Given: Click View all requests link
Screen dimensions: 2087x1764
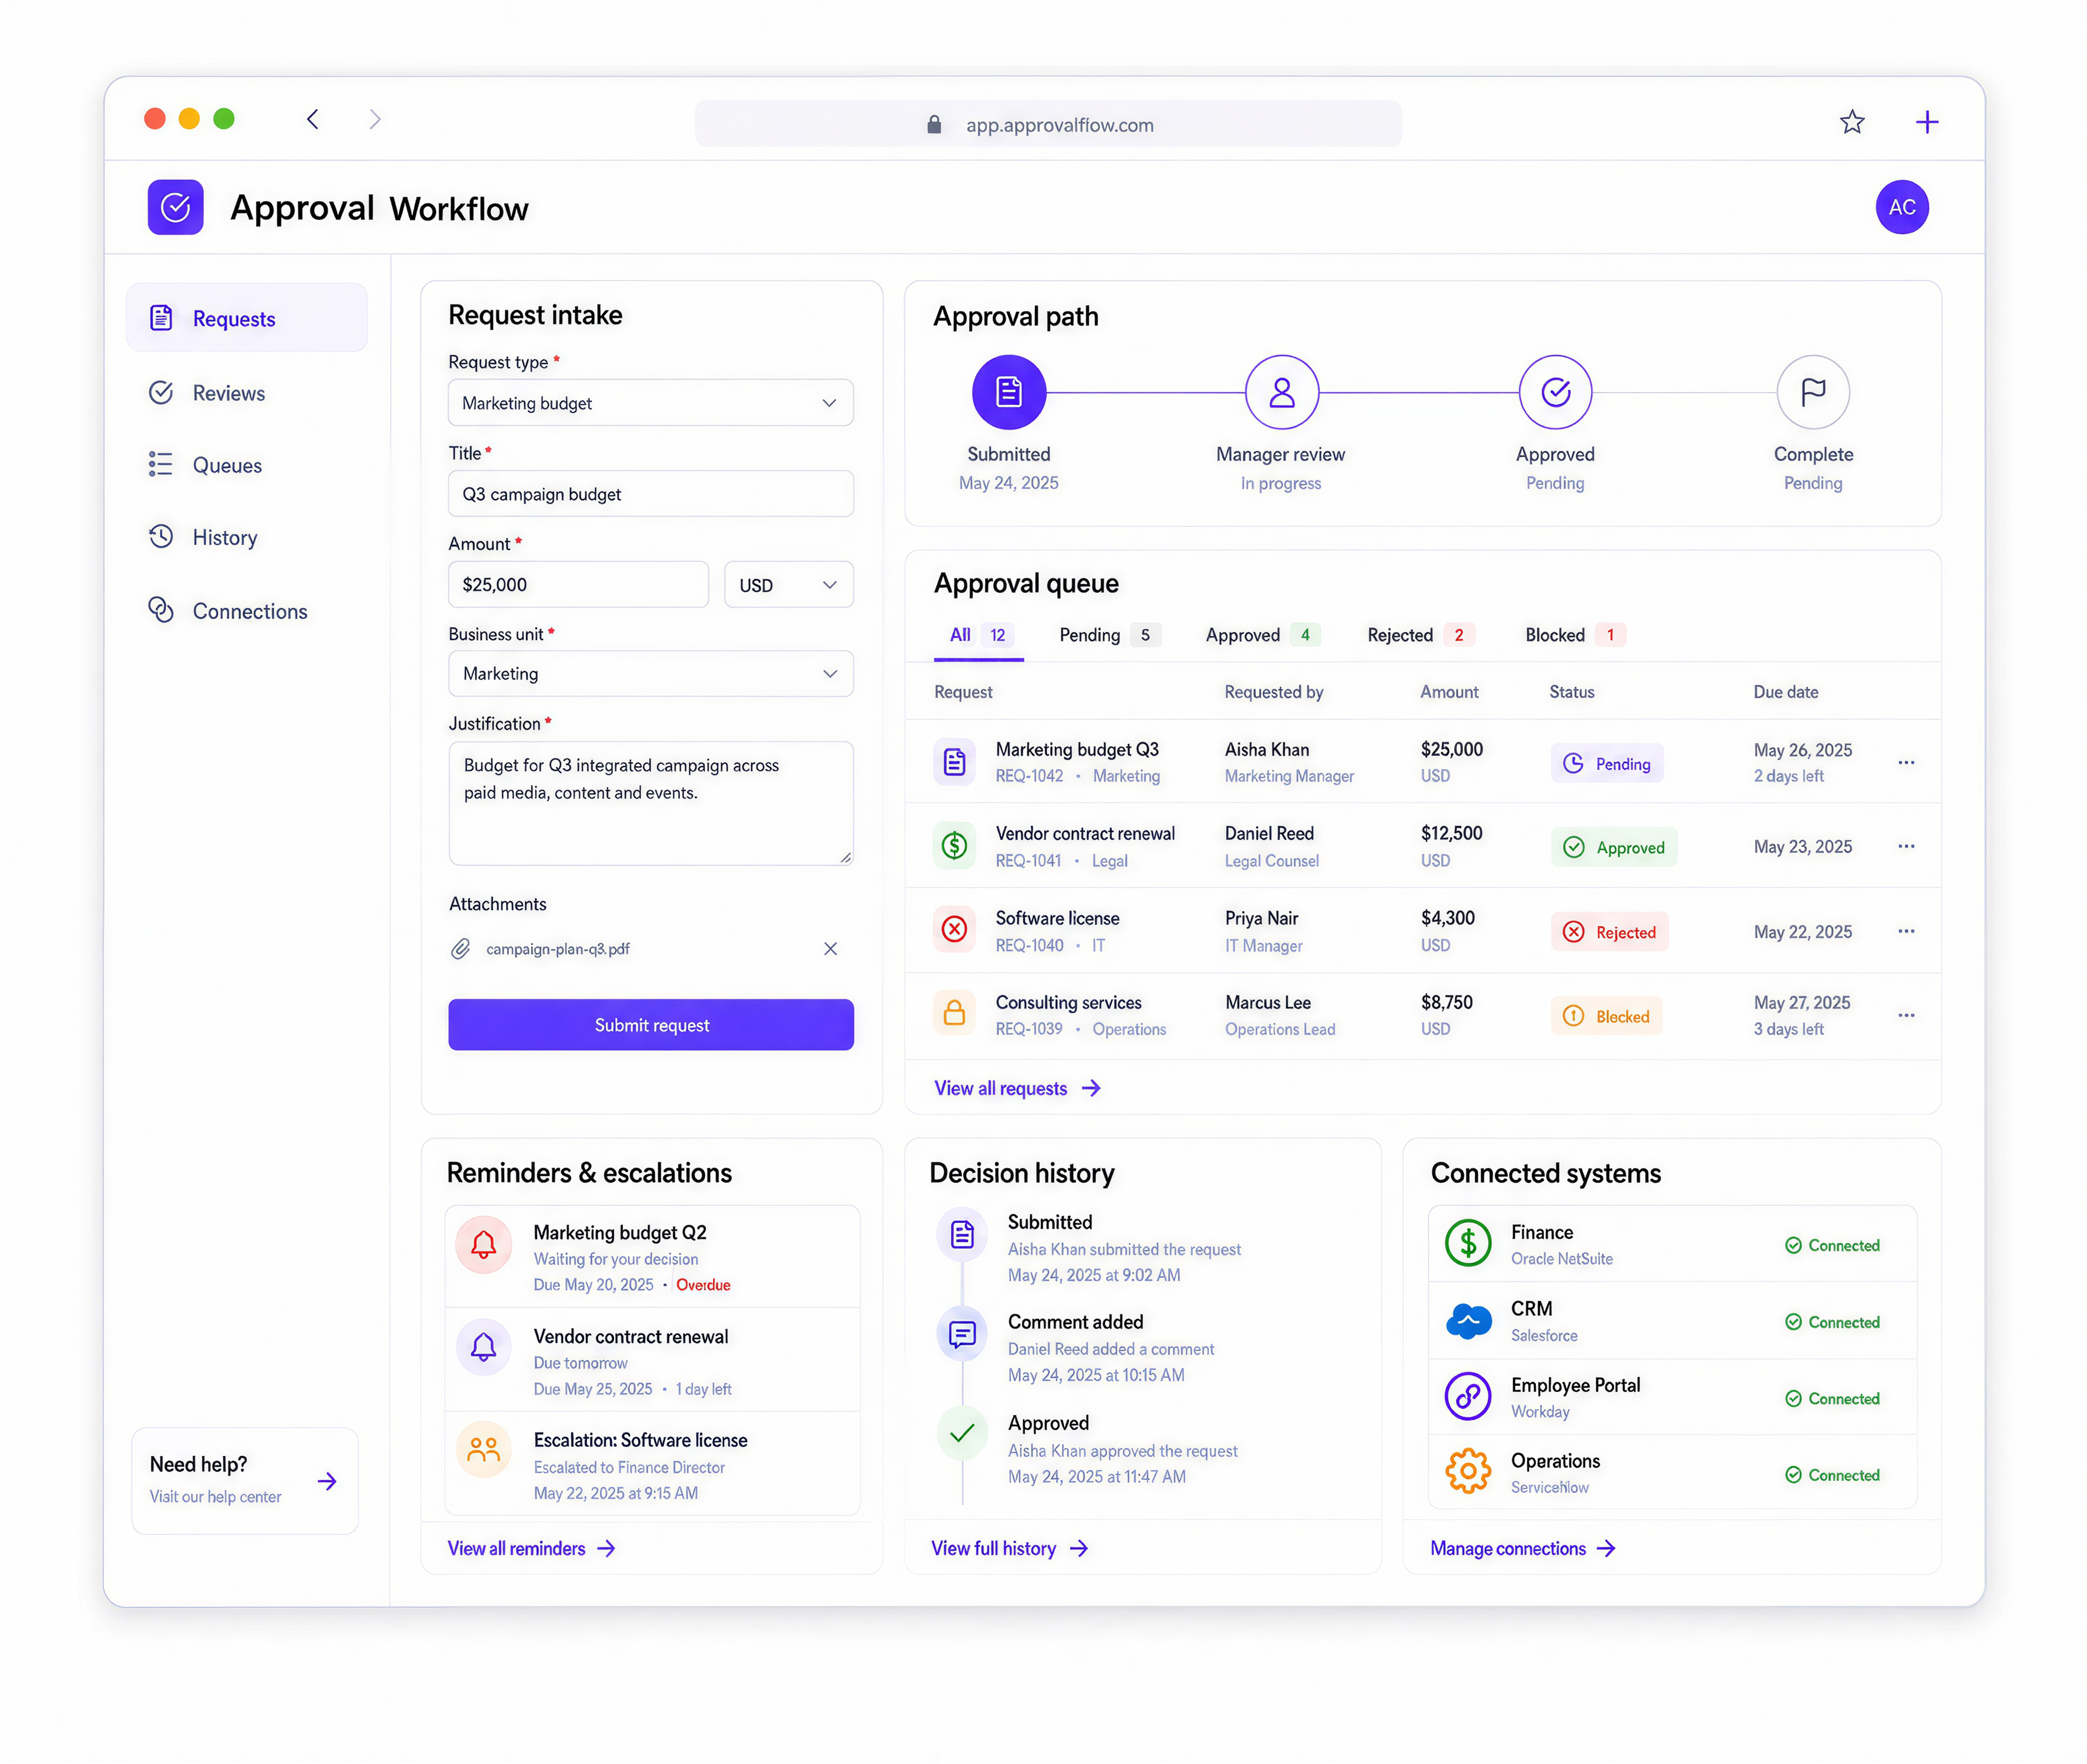Looking at the screenshot, I should coord(1017,1088).
